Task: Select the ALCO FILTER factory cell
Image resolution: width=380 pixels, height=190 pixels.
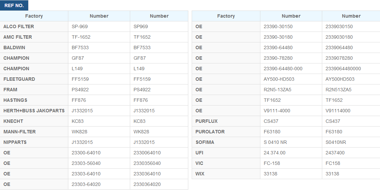Action: [34, 26]
